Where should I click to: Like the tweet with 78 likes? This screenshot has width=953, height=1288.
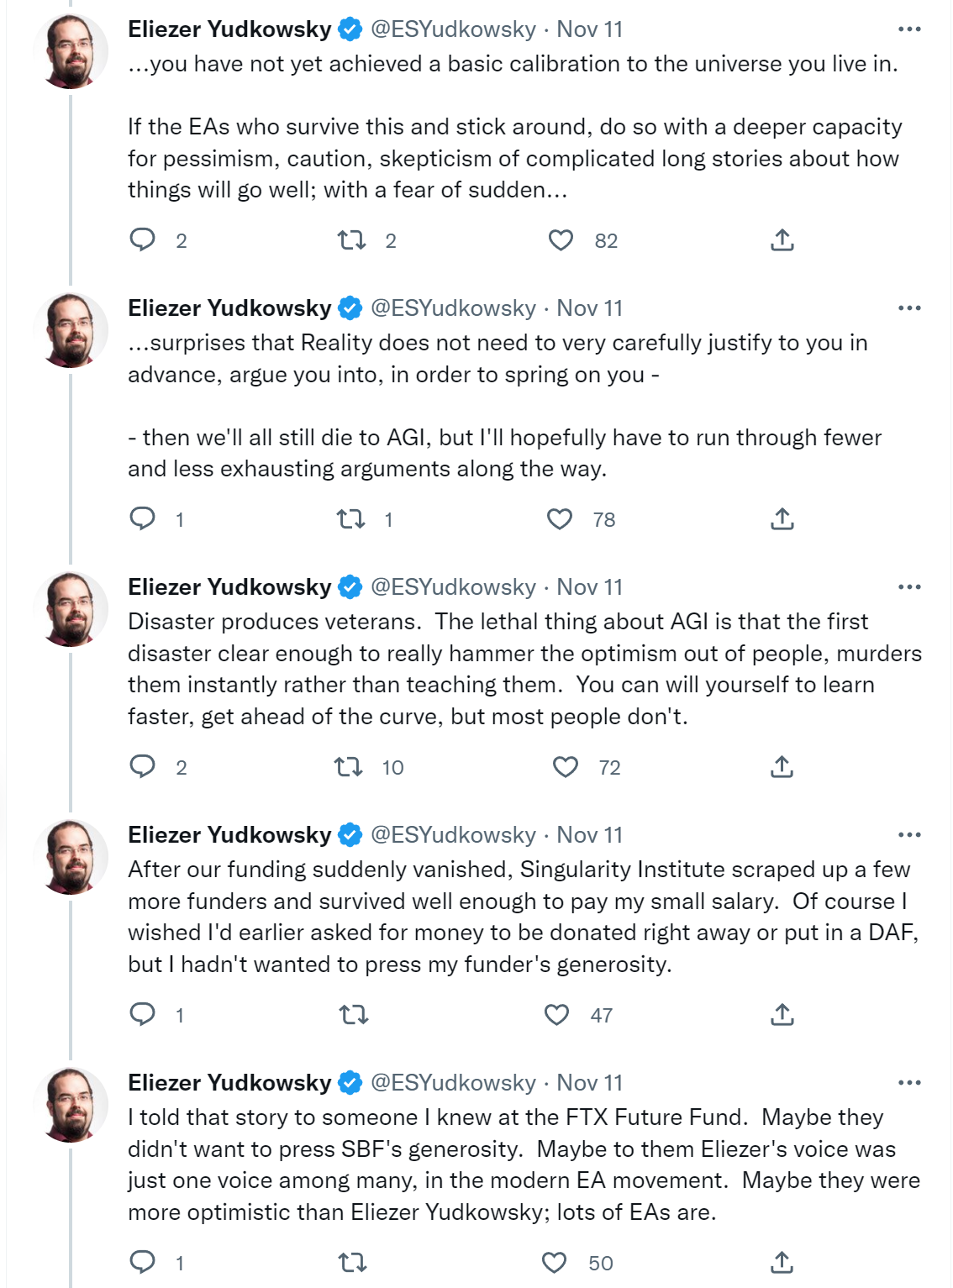[x=560, y=519]
